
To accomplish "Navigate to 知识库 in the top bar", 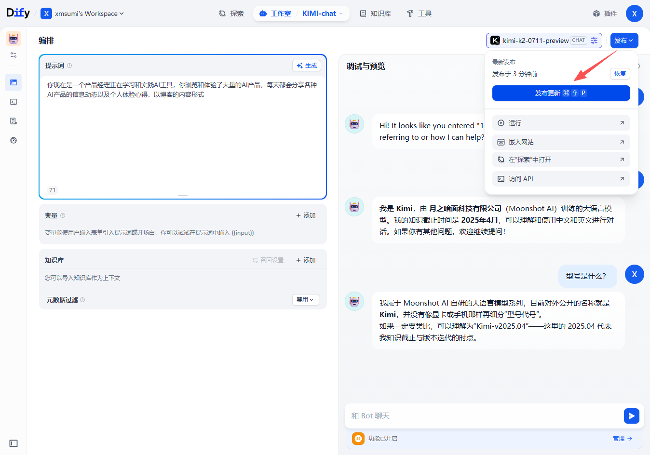I will (x=375, y=13).
